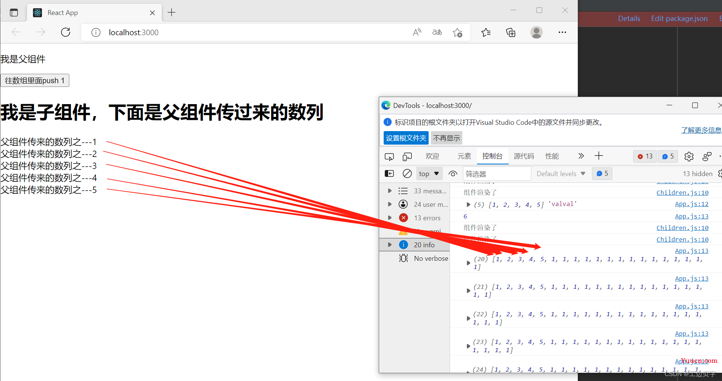Reload the localhost page
This screenshot has height=381, width=722.
(x=66, y=32)
